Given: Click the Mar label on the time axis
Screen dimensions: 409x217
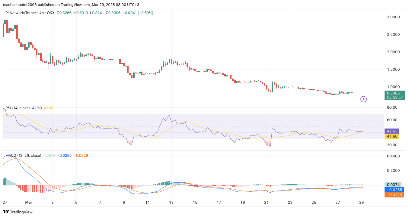Looking at the screenshot, I should (x=29, y=203).
